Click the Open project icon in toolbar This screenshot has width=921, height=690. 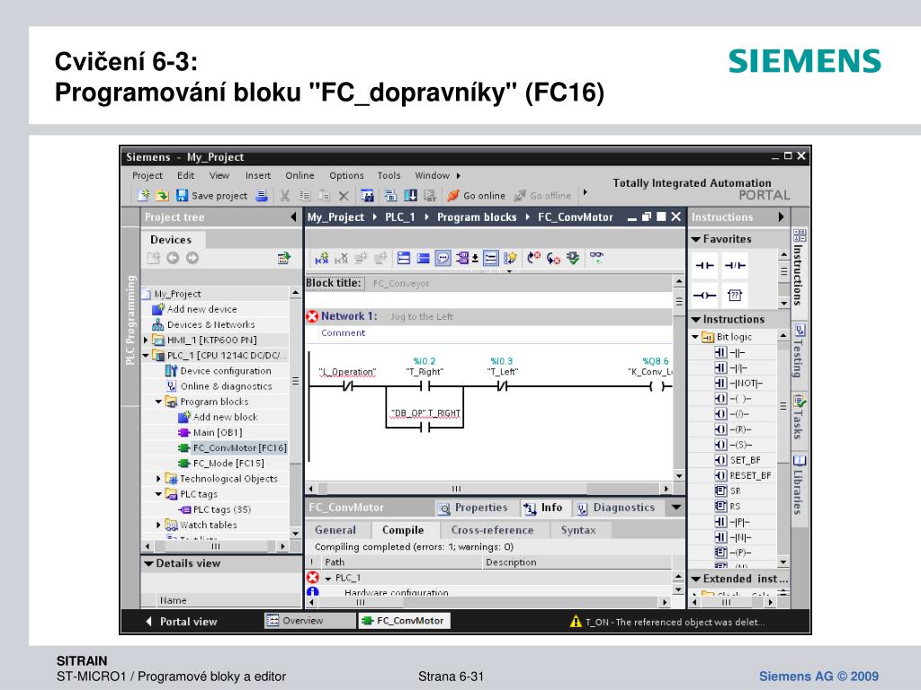(x=163, y=195)
